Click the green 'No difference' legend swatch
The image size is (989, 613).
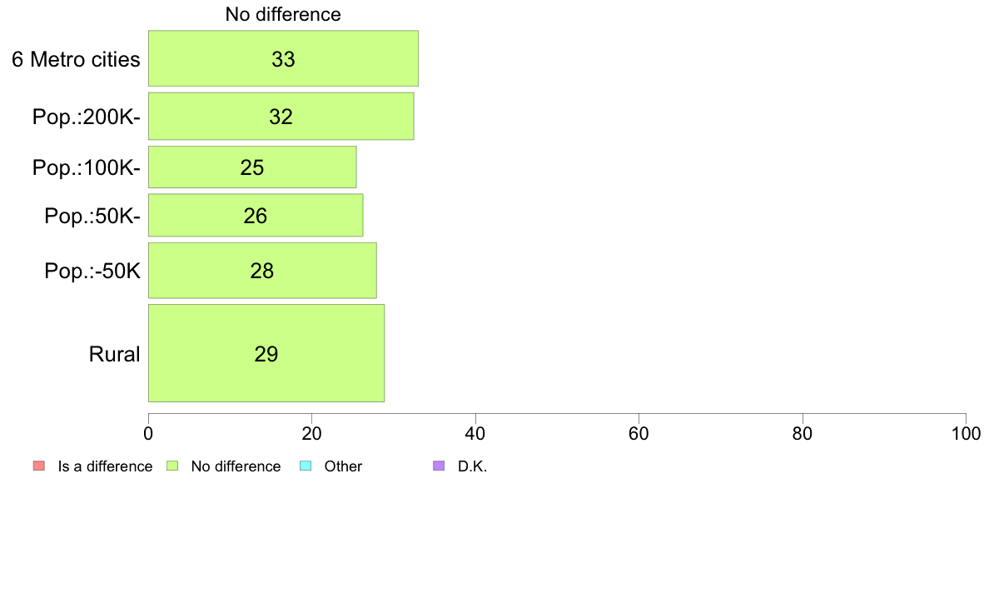click(x=172, y=466)
